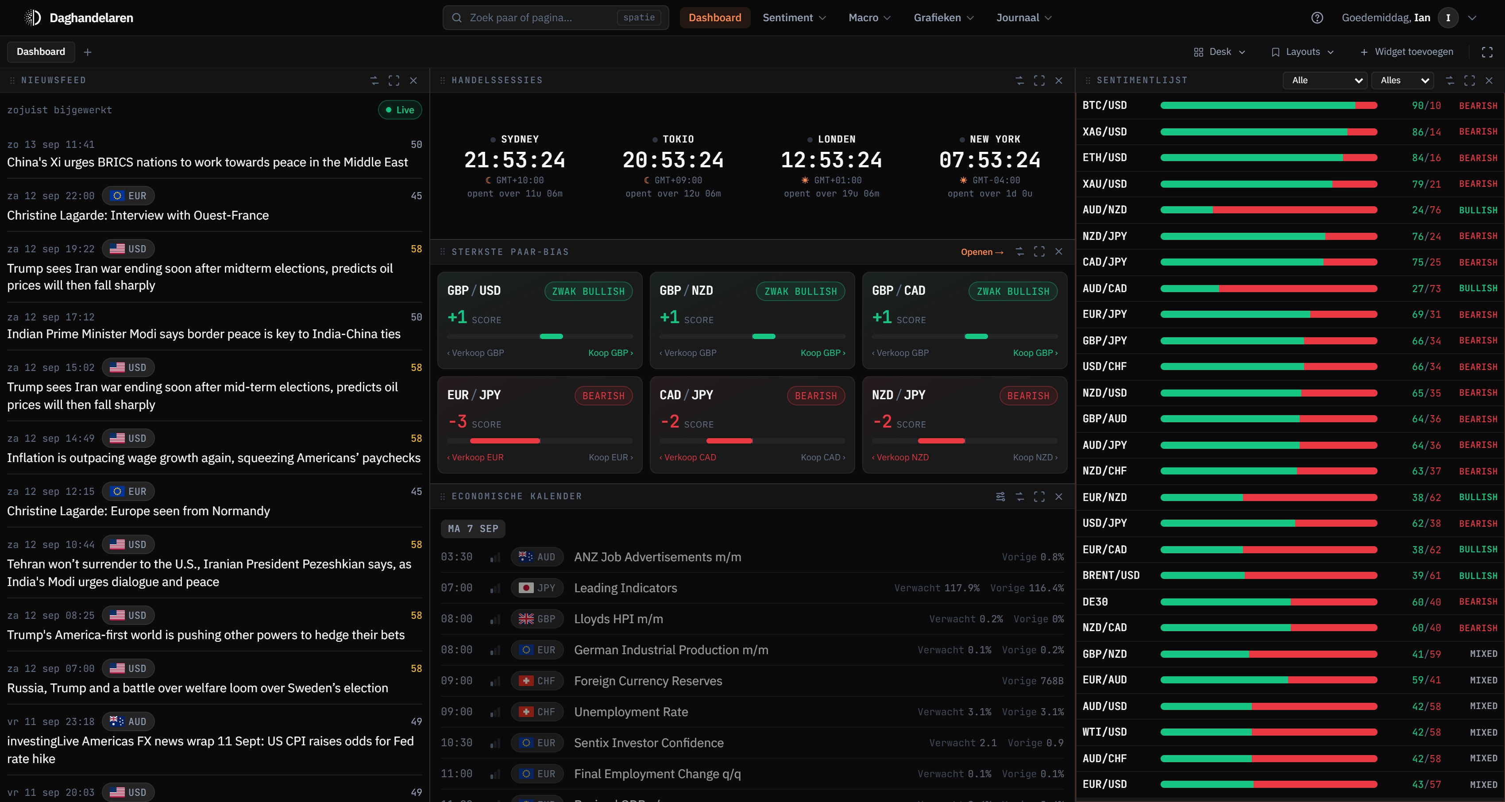This screenshot has height=802, width=1505.
Task: Click the swap icon in Economische Kalender header
Action: coord(1019,497)
